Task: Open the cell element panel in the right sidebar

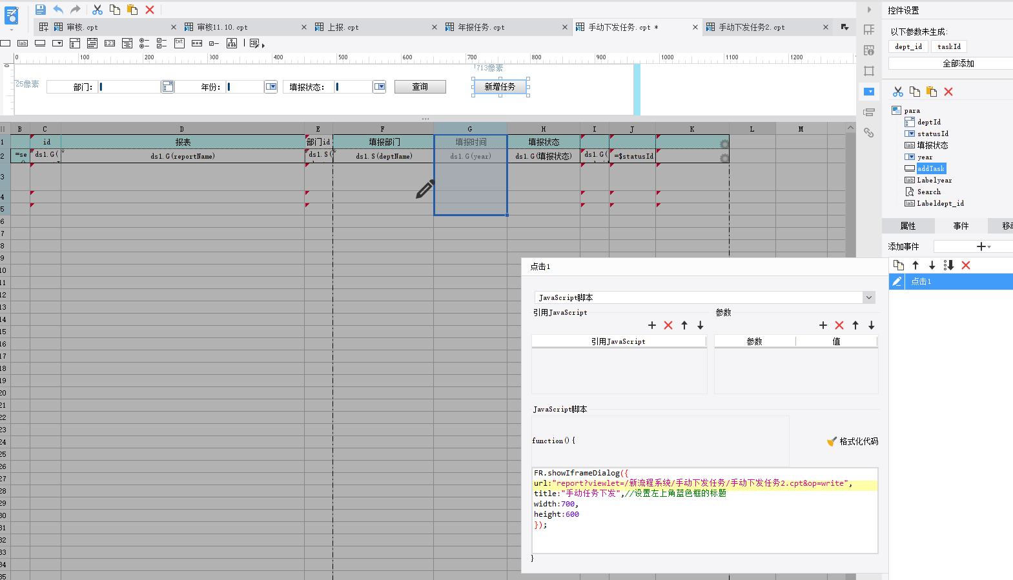Action: 869,30
